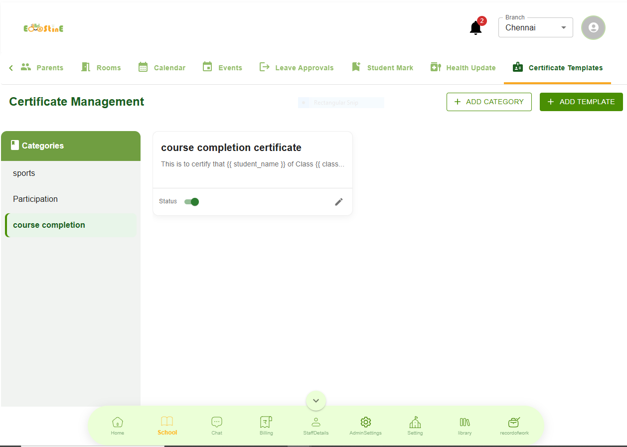Open the Branch dropdown showing Chennai
Viewport: 627px width, 447px height.
coord(535,28)
